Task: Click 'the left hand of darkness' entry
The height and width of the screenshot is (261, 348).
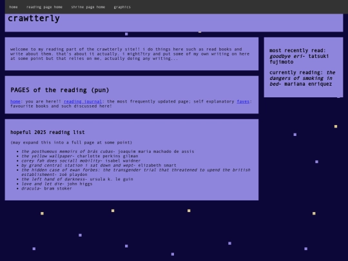Action: [x=77, y=179]
